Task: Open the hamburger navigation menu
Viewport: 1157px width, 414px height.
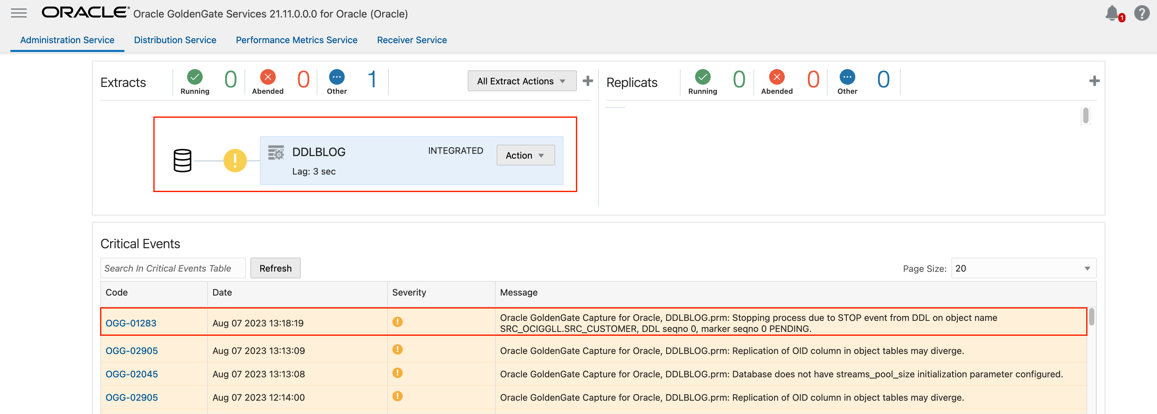Action: pyautogui.click(x=19, y=13)
